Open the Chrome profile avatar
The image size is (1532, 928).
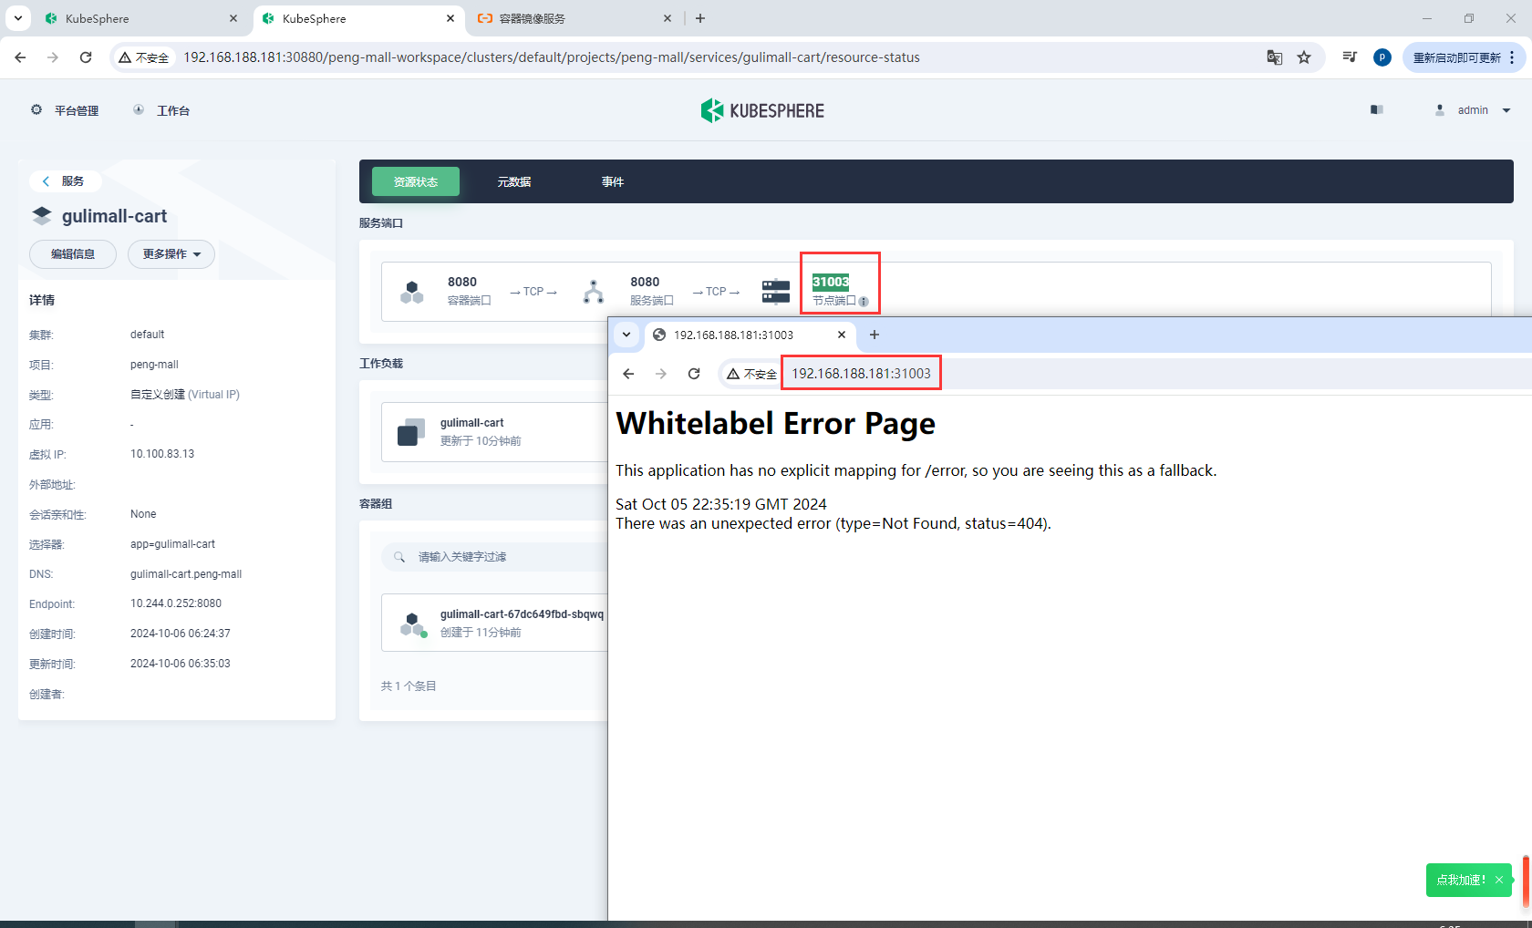[x=1382, y=57]
